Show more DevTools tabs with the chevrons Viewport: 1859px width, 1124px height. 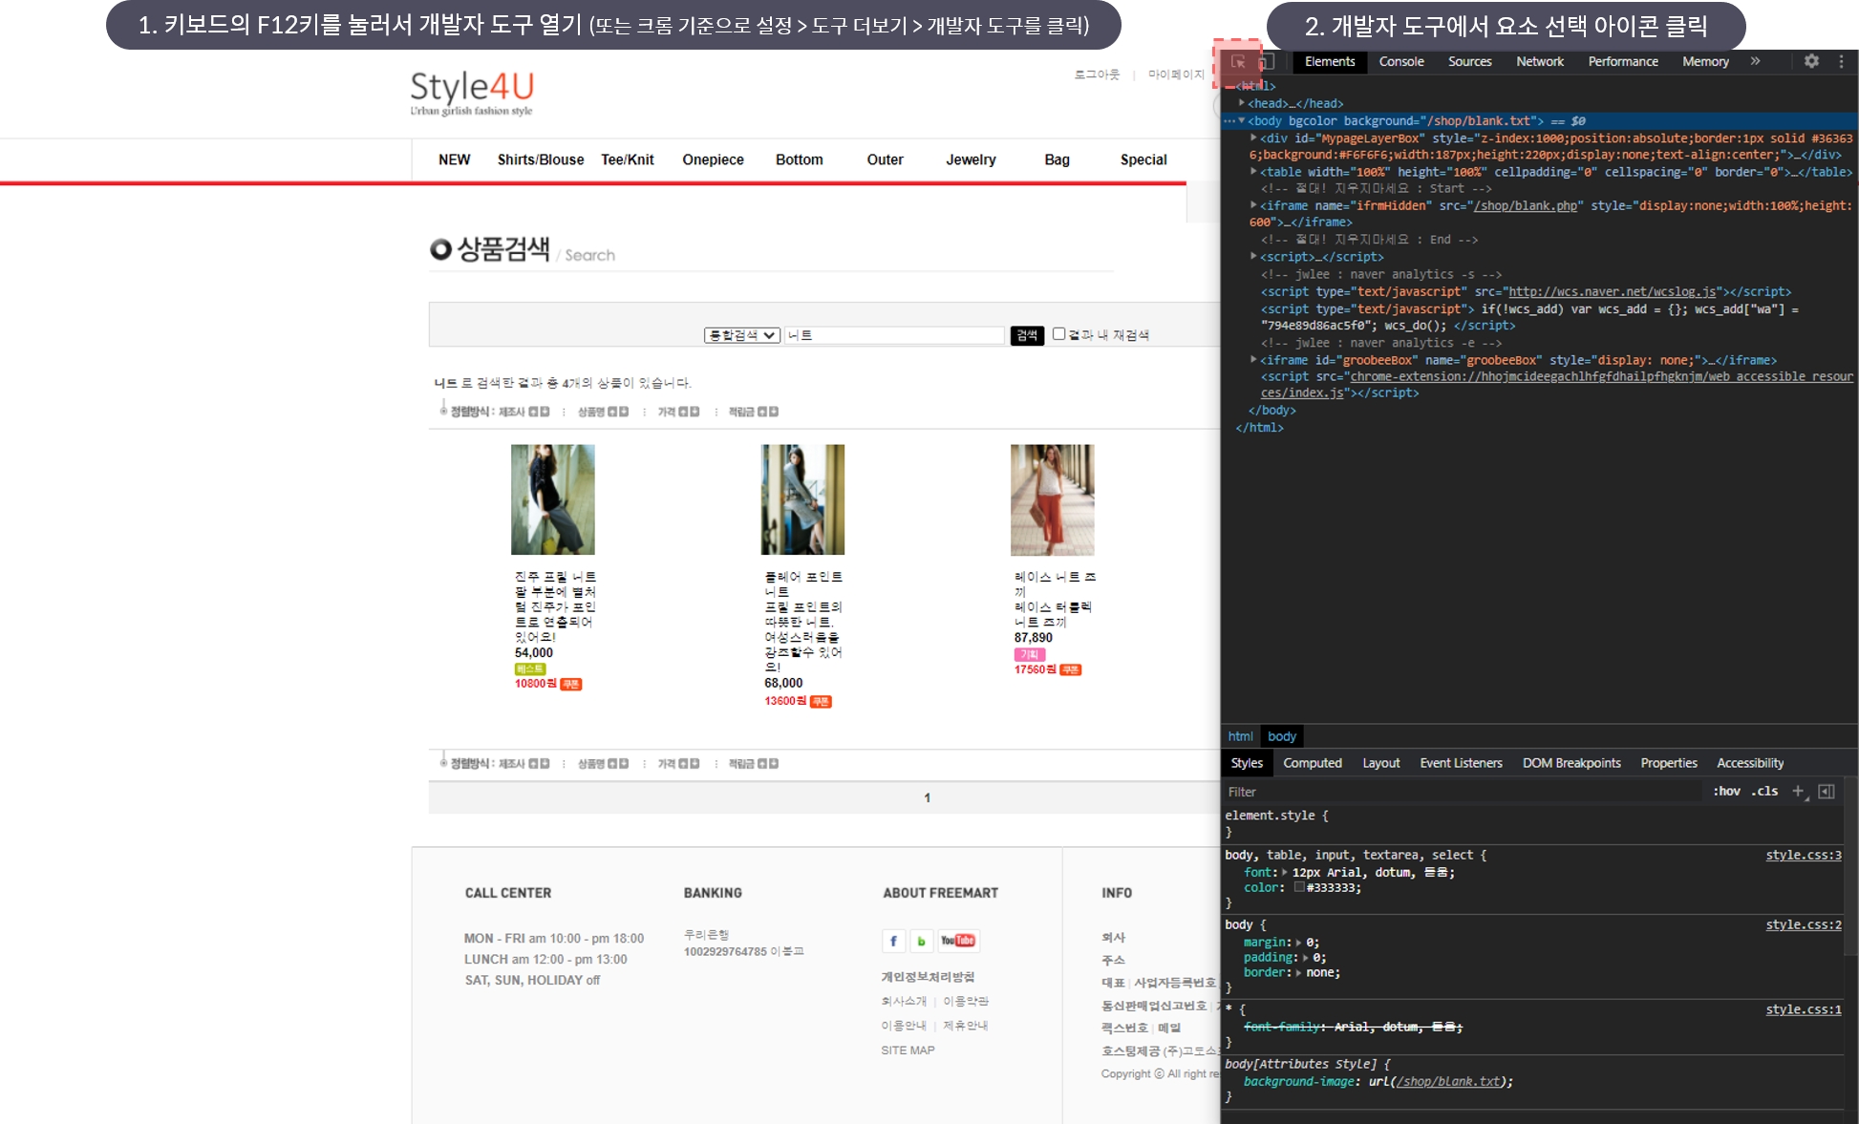point(1755,61)
